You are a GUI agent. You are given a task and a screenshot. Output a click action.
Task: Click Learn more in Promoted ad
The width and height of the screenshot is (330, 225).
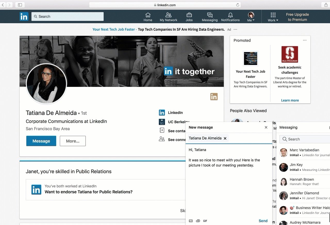coord(290,100)
